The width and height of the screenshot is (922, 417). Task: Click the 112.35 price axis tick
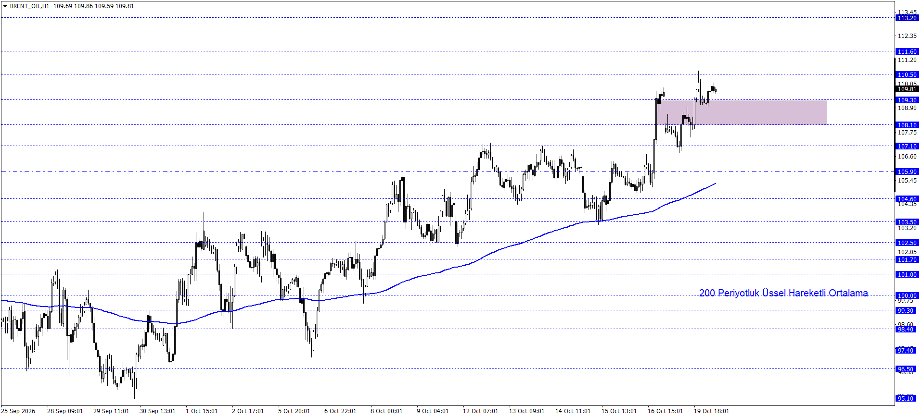coord(907,36)
